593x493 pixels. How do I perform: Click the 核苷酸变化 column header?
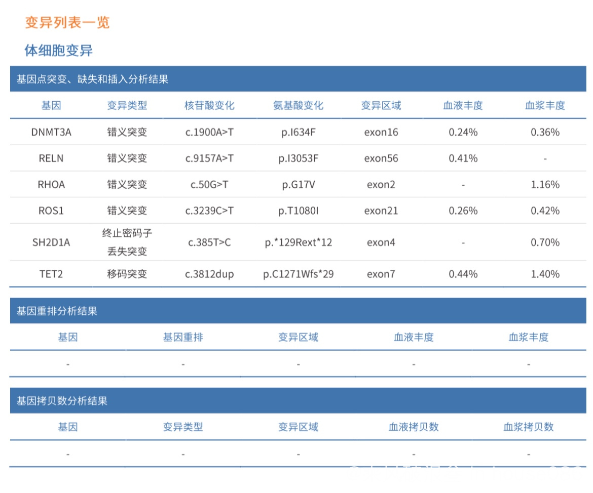tap(209, 105)
